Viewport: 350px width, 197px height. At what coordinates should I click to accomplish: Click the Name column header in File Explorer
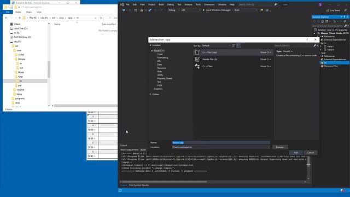tap(57, 24)
